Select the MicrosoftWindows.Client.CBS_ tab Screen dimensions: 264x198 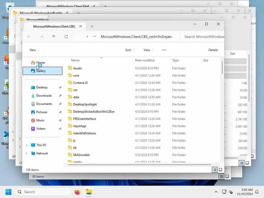point(54,27)
